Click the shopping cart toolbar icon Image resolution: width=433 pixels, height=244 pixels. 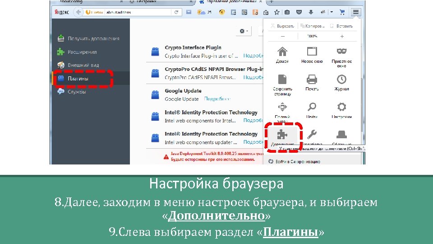pyautogui.click(x=342, y=12)
